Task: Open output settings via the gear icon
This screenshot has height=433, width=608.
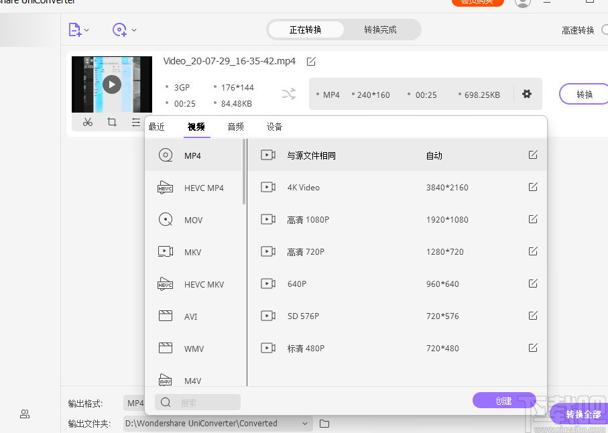Action: click(x=527, y=94)
